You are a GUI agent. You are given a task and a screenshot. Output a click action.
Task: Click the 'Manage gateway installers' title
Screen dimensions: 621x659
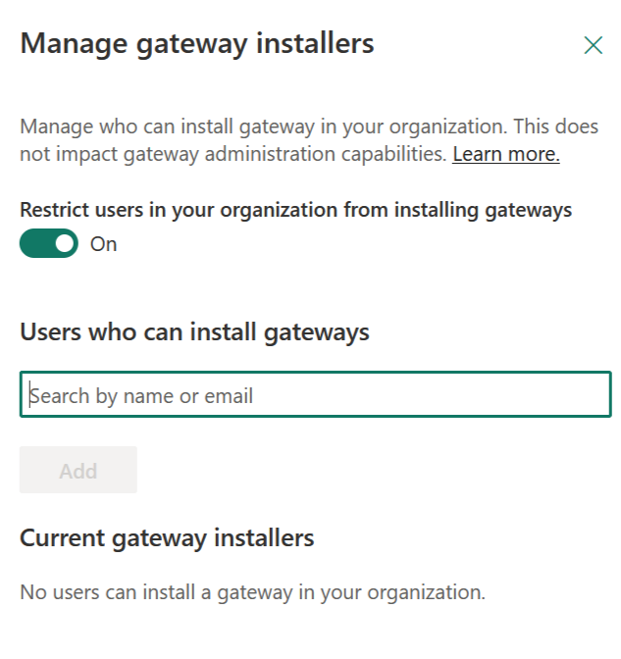[x=196, y=43]
